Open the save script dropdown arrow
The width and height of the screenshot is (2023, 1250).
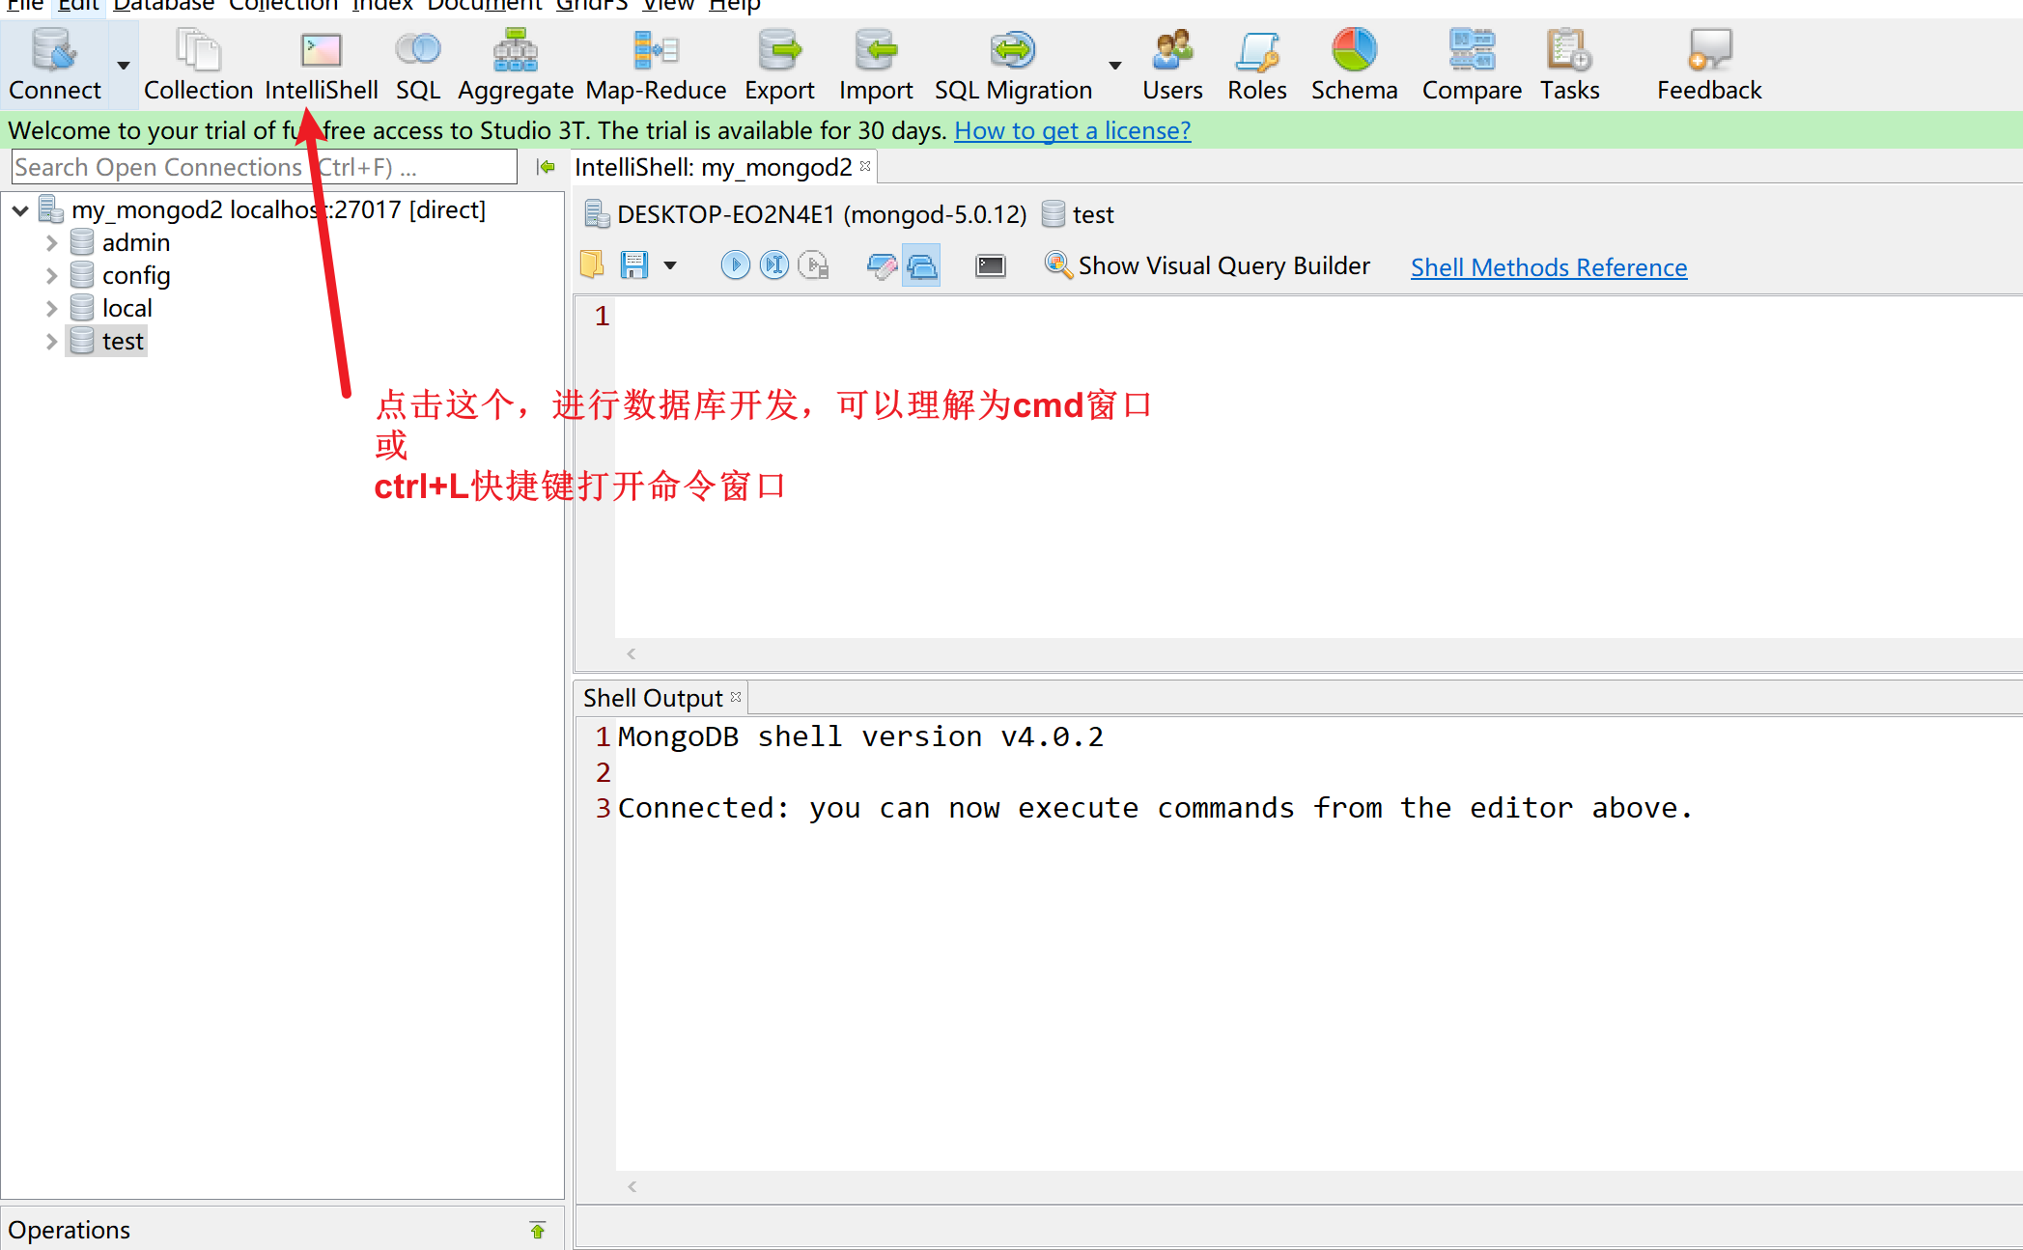coord(670,265)
